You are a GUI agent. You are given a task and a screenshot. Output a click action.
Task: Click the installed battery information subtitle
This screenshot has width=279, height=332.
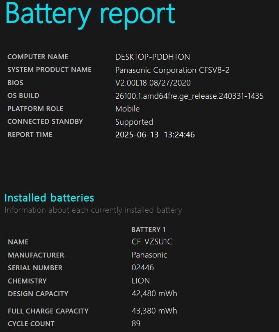[93, 210]
